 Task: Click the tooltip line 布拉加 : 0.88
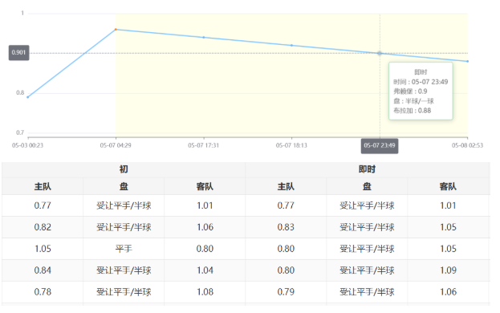click(413, 111)
